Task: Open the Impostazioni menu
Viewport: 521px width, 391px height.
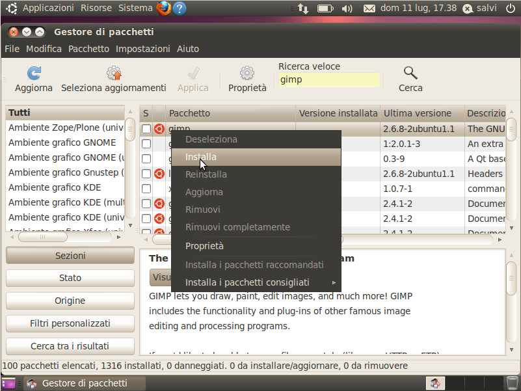Action: (x=143, y=49)
